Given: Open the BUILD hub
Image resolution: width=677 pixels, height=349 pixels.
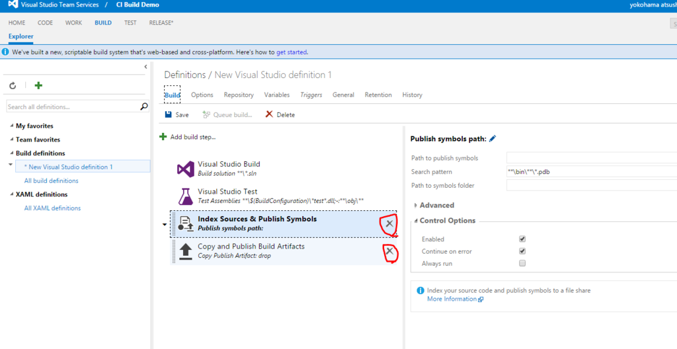Looking at the screenshot, I should point(103,23).
